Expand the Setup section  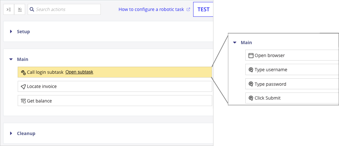click(11, 32)
